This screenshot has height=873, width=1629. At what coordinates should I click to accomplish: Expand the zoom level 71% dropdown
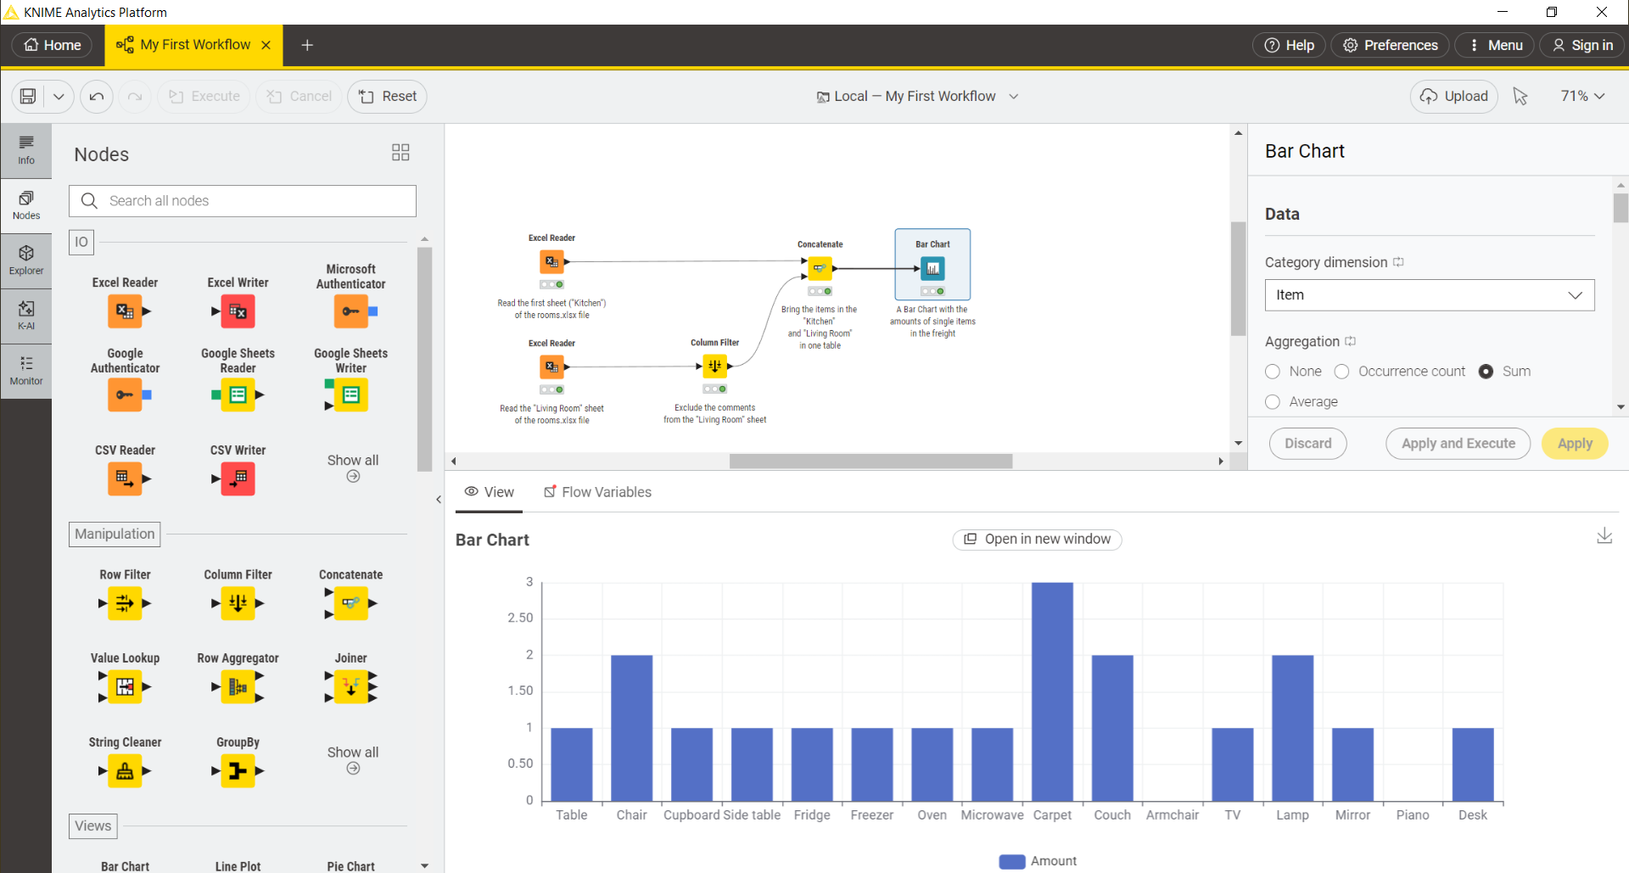coord(1581,96)
